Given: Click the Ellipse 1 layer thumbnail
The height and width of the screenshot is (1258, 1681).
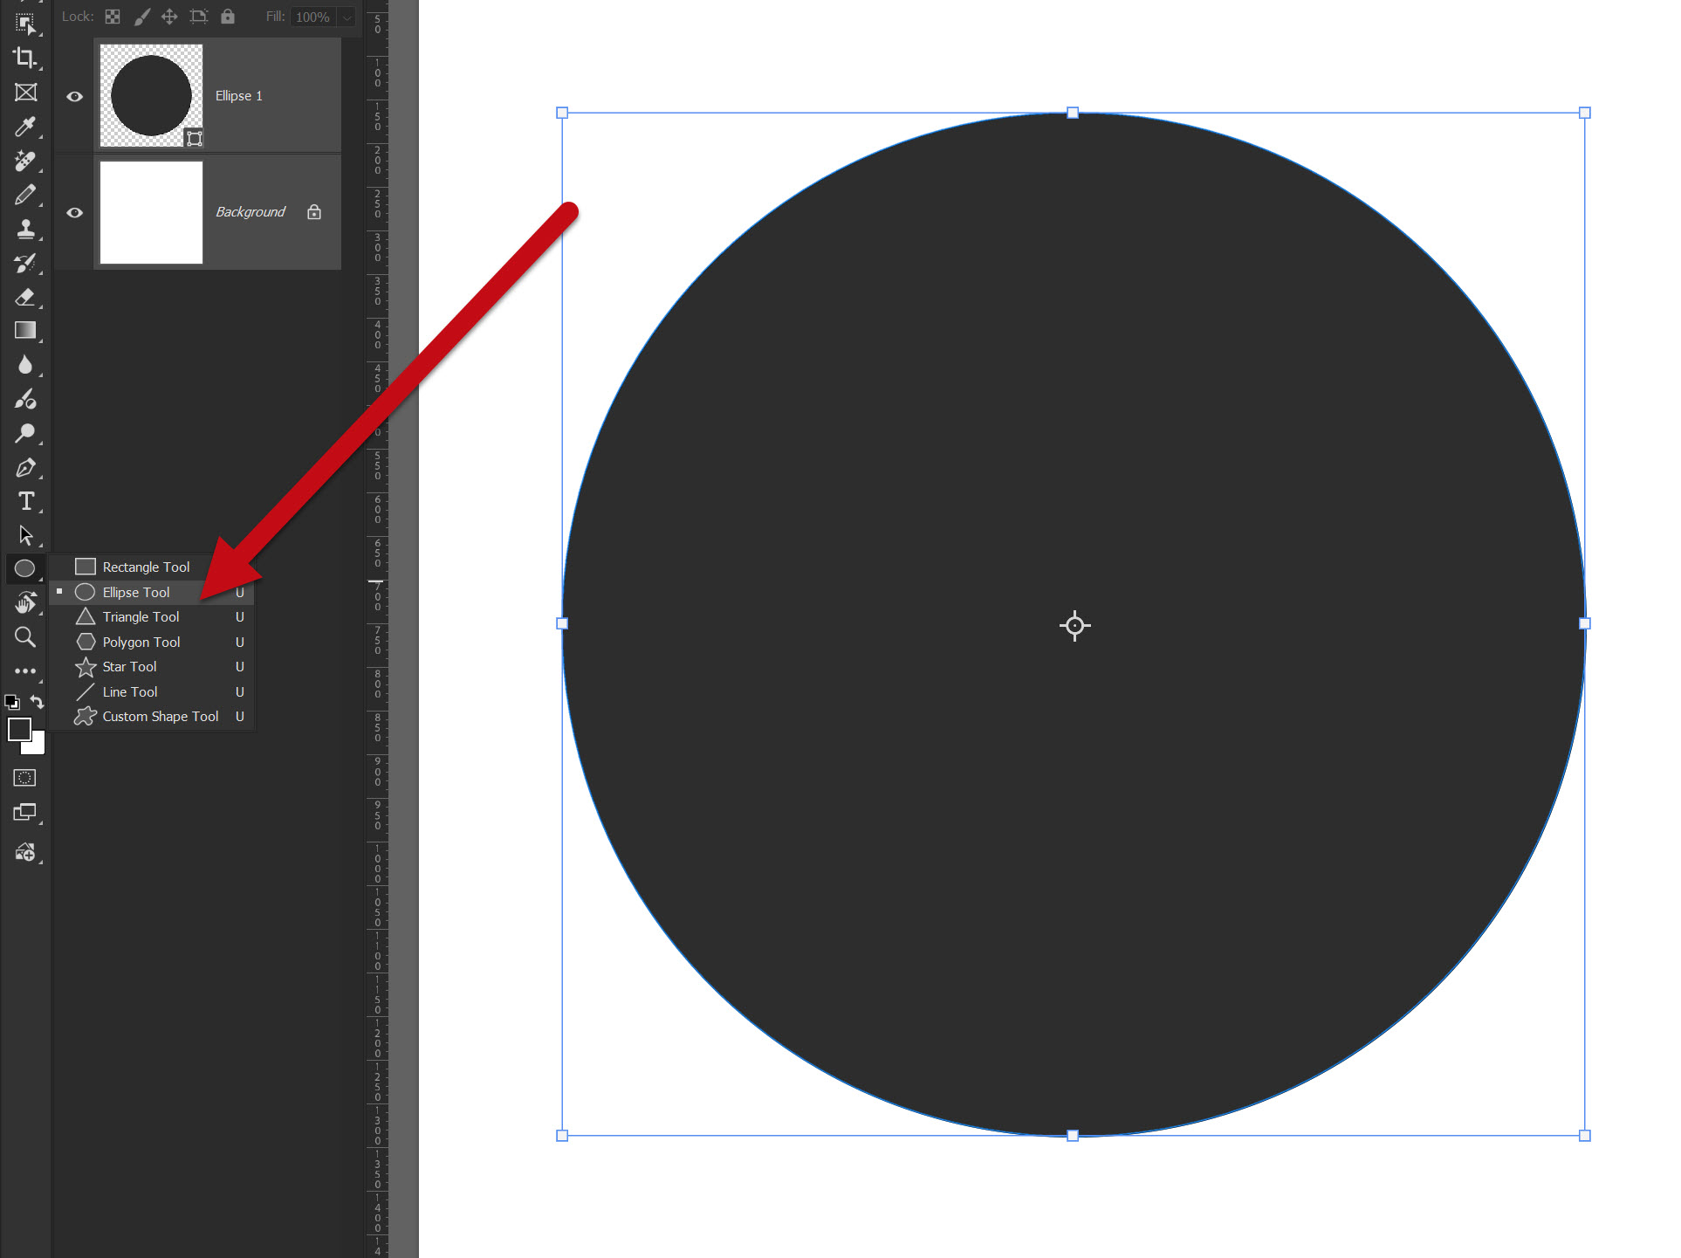Looking at the screenshot, I should (x=151, y=95).
